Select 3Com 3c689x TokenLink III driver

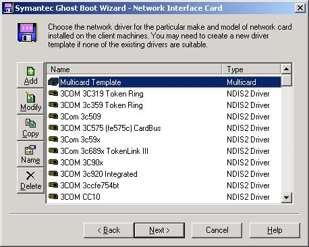[x=164, y=150]
